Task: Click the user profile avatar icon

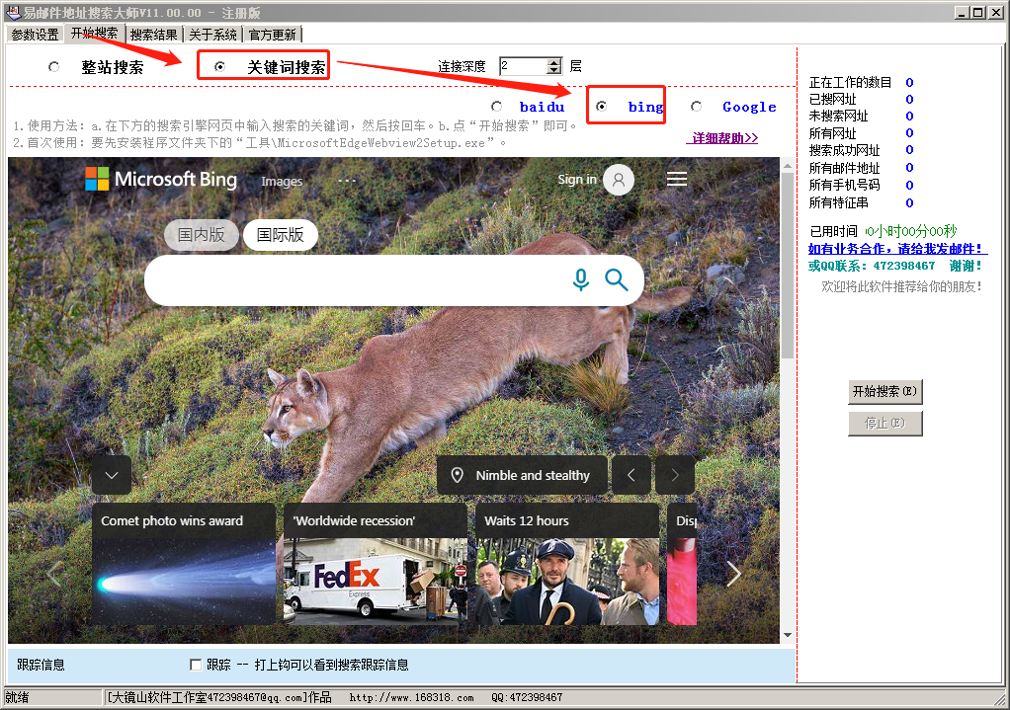Action: click(x=619, y=181)
